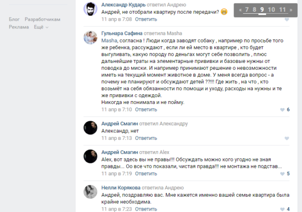Expand the Ещё menu in footer
302x212 pixels.
41,27
